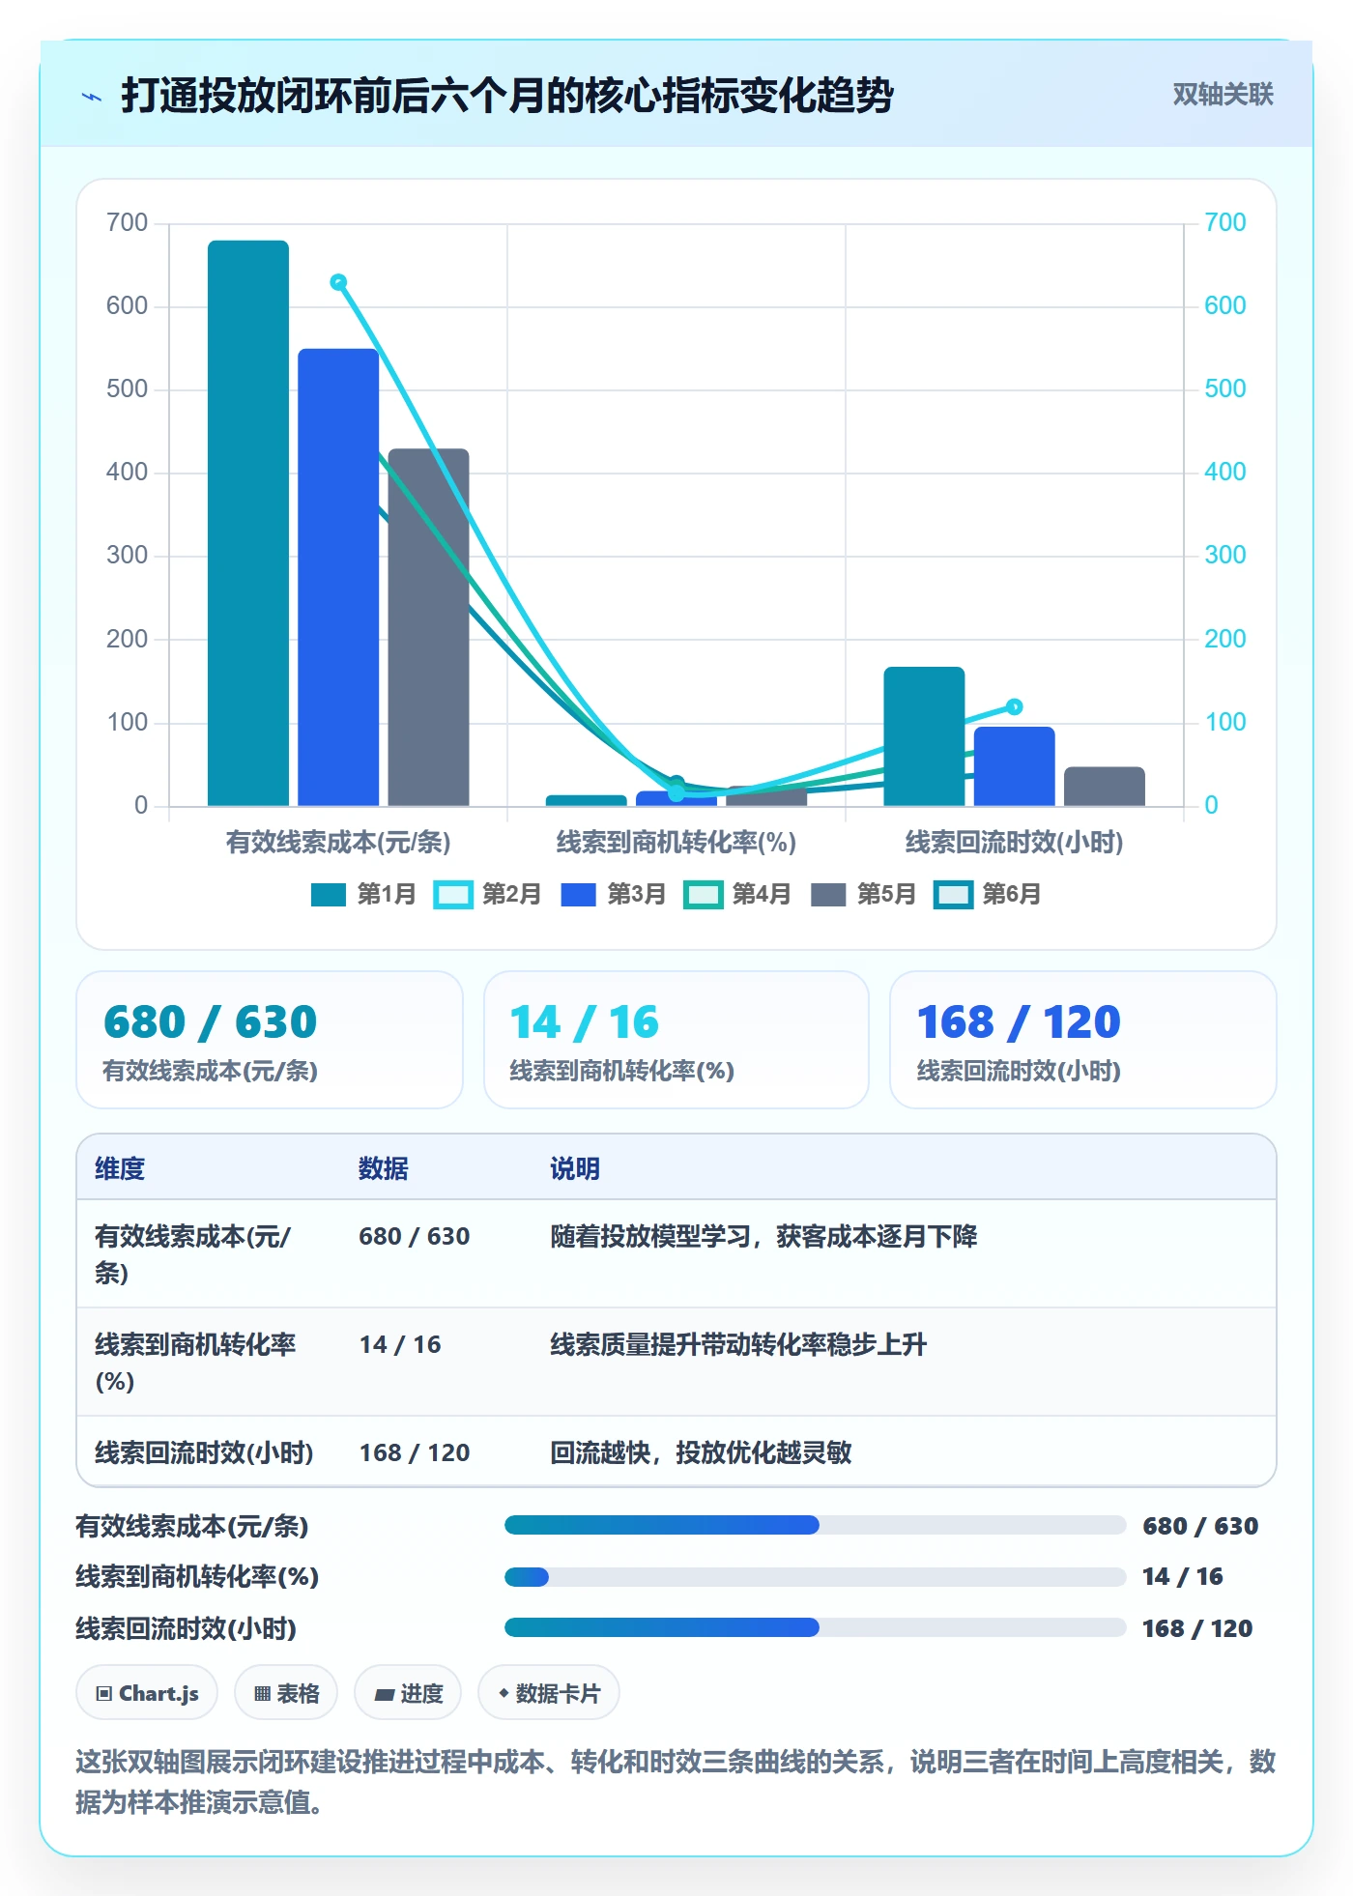Toggle the 第2月 legend swatch

tap(453, 895)
